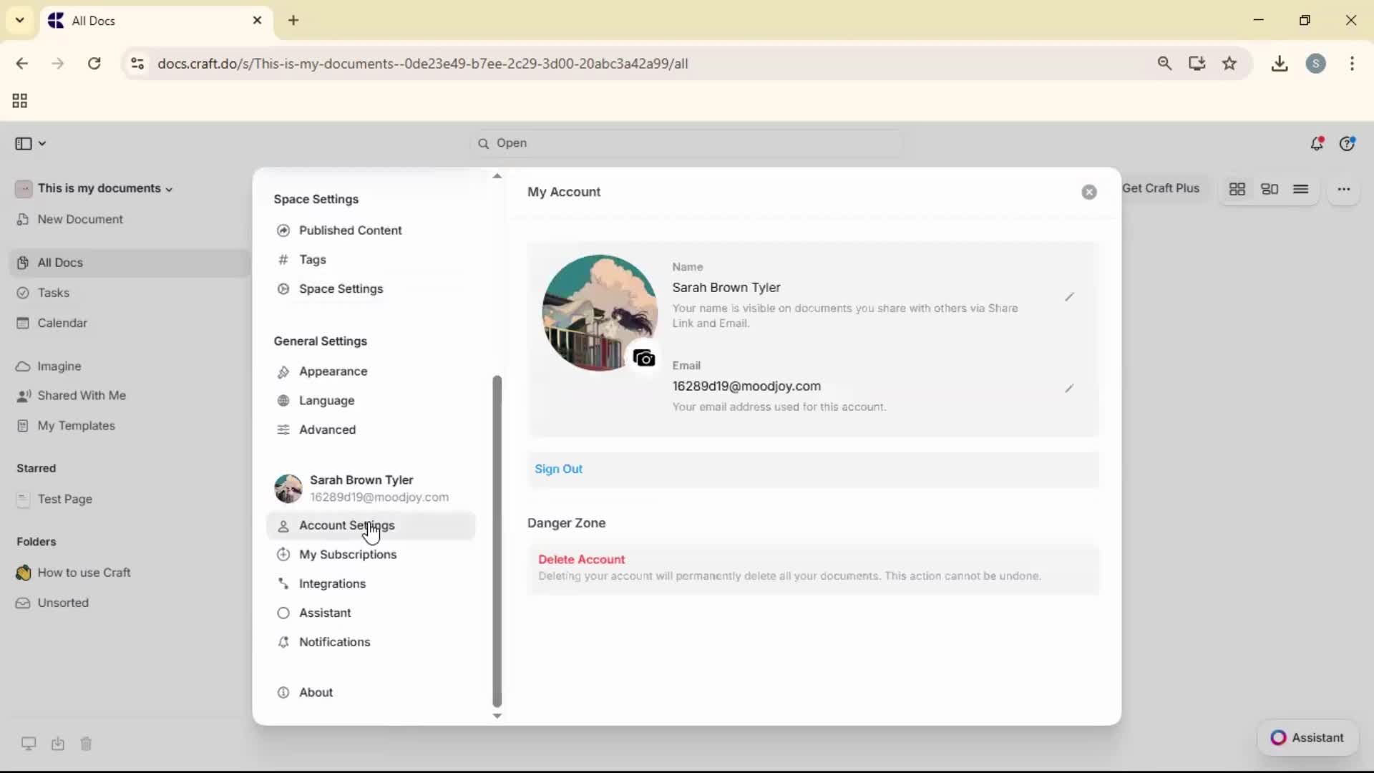Open My Subscriptions settings
1374x773 pixels.
pos(347,555)
